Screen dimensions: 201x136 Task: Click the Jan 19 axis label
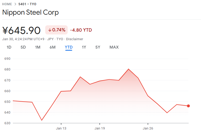pos(100,128)
